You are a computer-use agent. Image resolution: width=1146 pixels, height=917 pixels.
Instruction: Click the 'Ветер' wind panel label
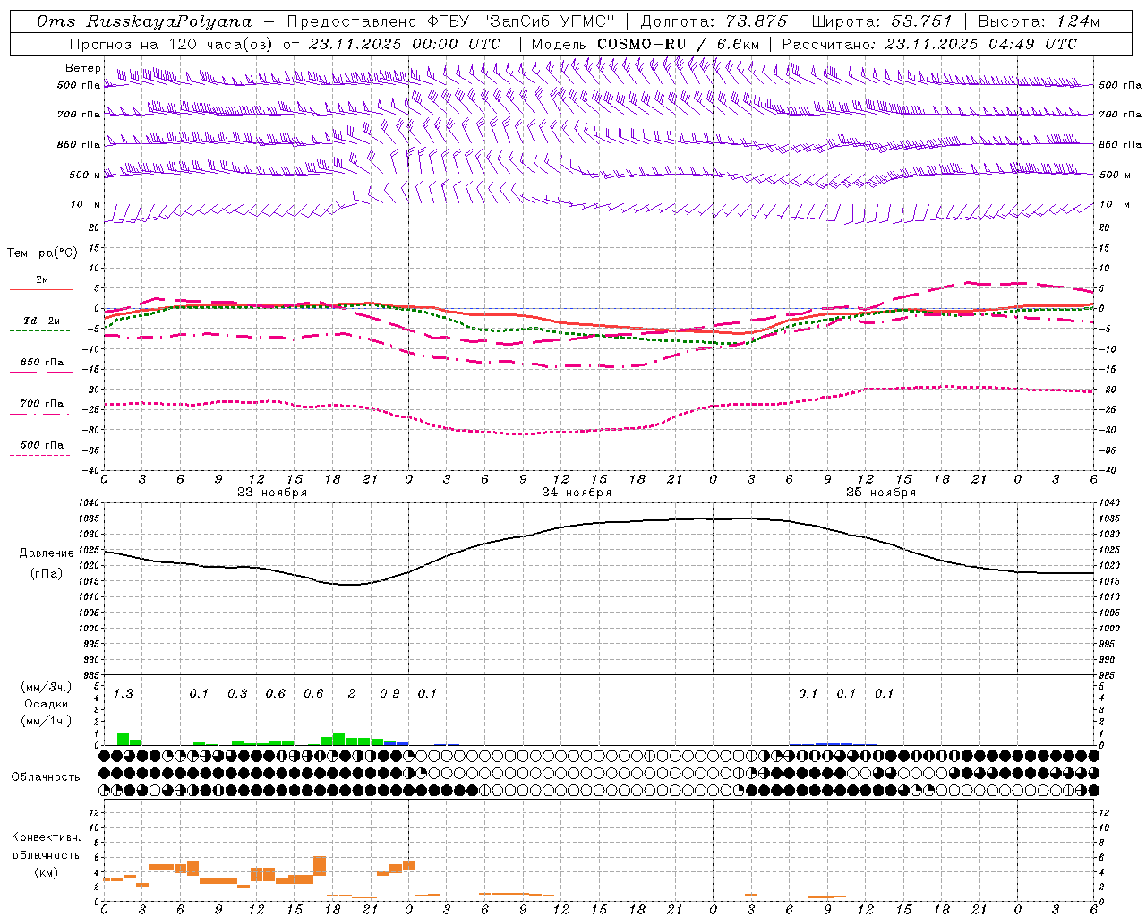coord(82,68)
